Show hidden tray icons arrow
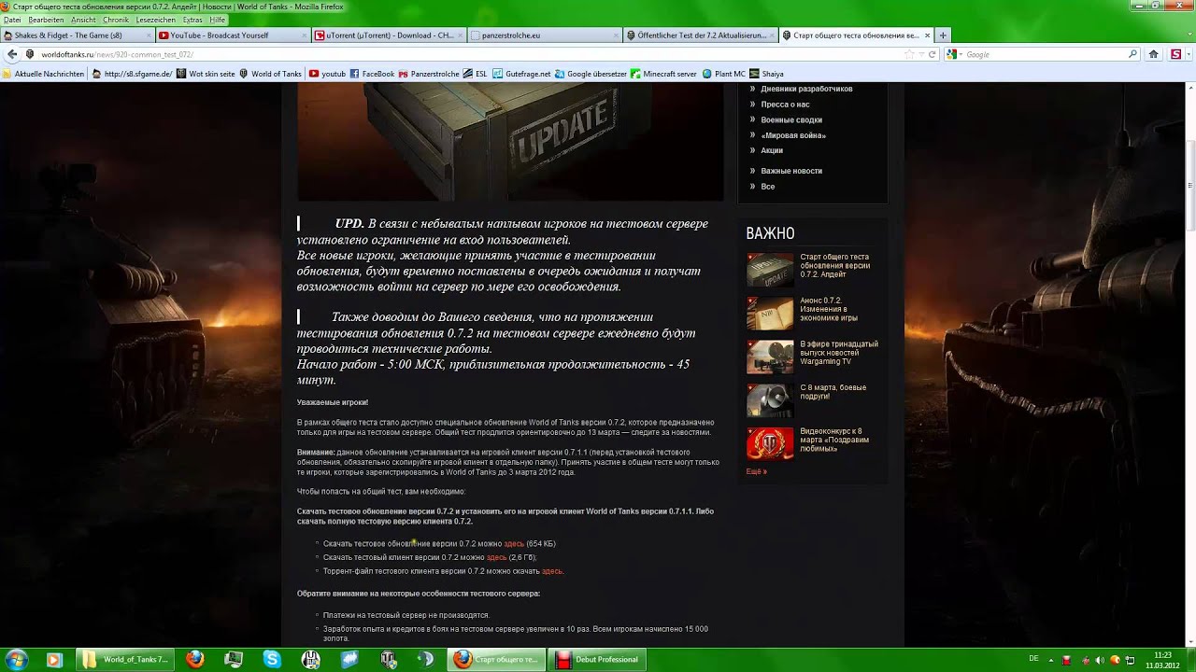 [x=1051, y=660]
